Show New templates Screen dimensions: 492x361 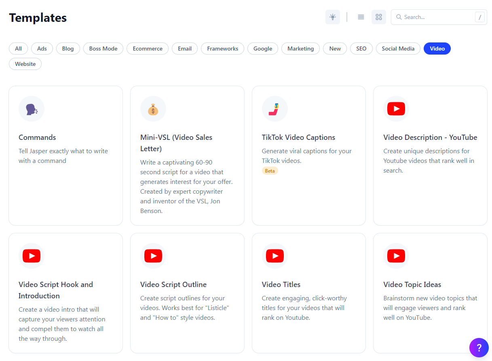pos(335,49)
